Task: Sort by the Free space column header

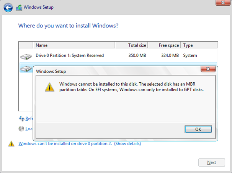Action: click(164, 45)
